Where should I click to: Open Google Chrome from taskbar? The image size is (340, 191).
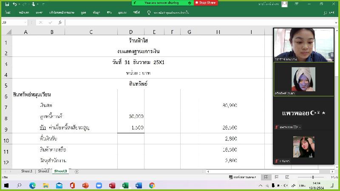tap(152, 185)
